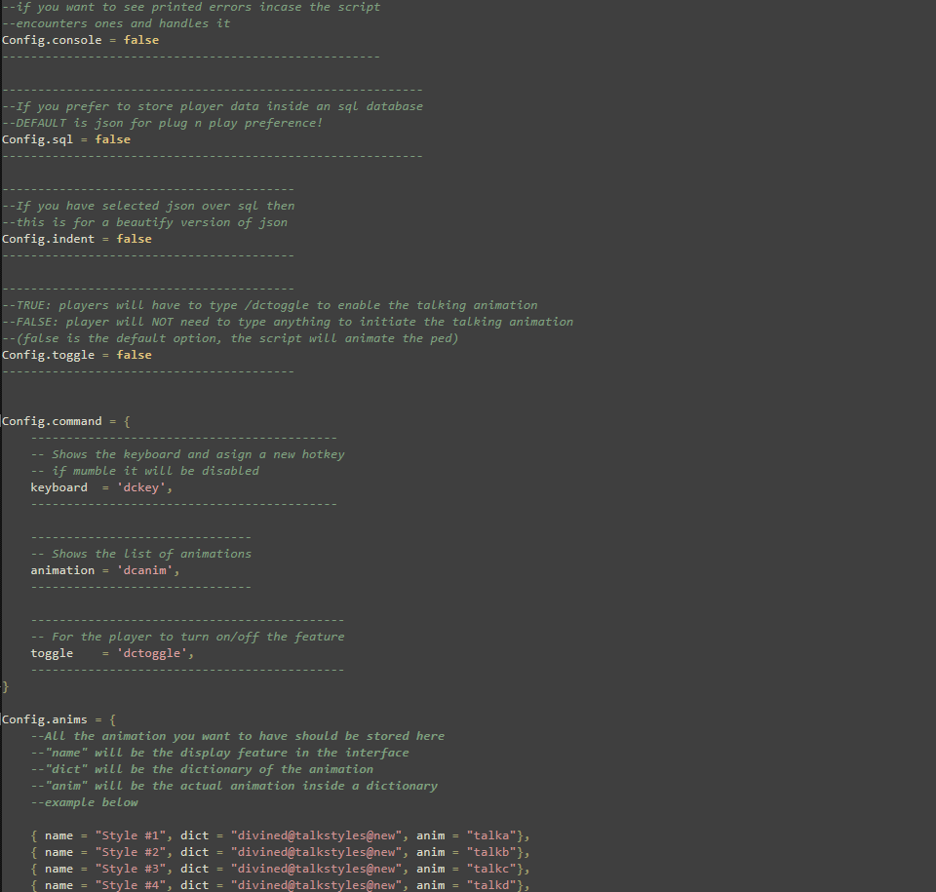This screenshot has height=892, width=936.
Task: Click the Config.console false value
Action: 140,40
